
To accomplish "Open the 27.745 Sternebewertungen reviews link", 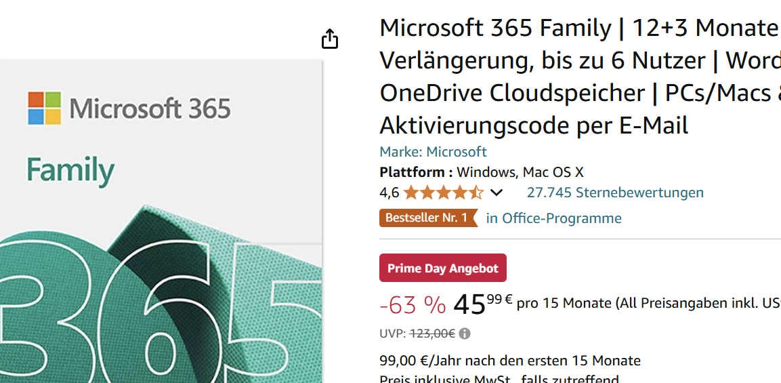I will 615,193.
